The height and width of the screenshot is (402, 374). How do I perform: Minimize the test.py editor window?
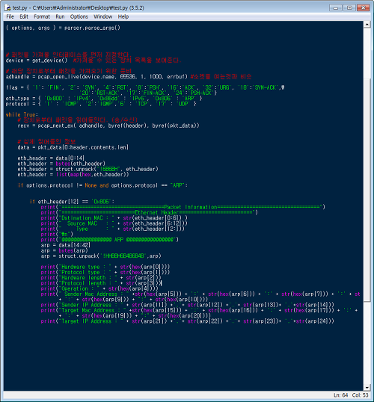pyautogui.click(x=336, y=7)
